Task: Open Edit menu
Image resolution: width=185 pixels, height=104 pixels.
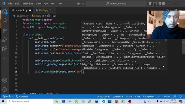Action: point(17,3)
